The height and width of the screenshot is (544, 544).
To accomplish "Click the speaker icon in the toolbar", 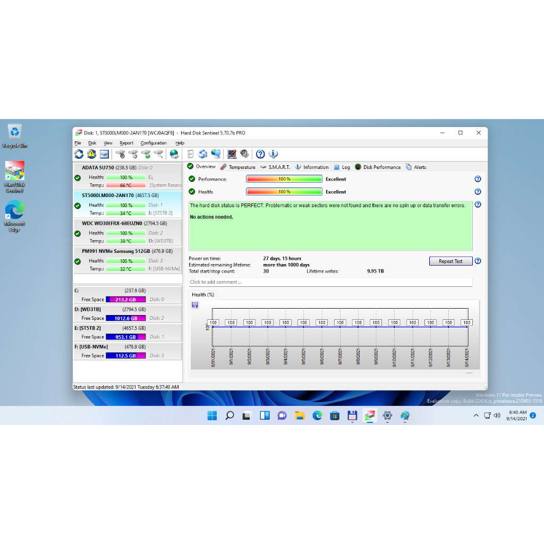I will (244, 154).
